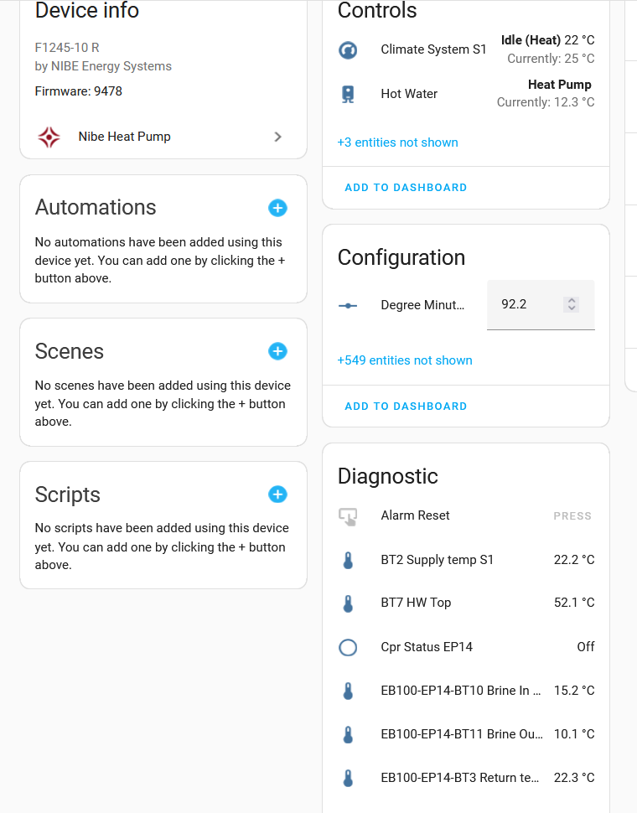Viewport: 637px width, 813px height.
Task: Click the Nibe Heat Pump logo icon
Action: pyautogui.click(x=49, y=137)
